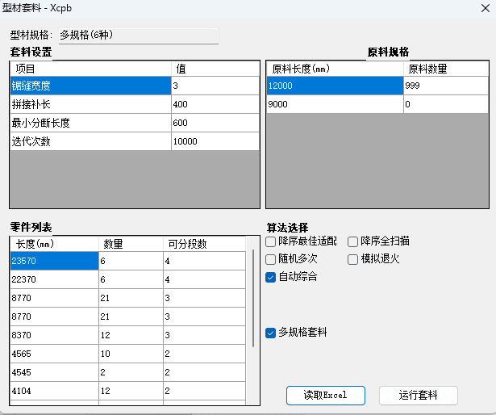Click quantity 12 in the 8370 row
The height and width of the screenshot is (415, 496).
pos(131,335)
